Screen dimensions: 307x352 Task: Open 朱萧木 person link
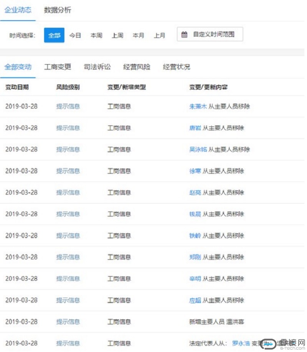pyautogui.click(x=198, y=106)
